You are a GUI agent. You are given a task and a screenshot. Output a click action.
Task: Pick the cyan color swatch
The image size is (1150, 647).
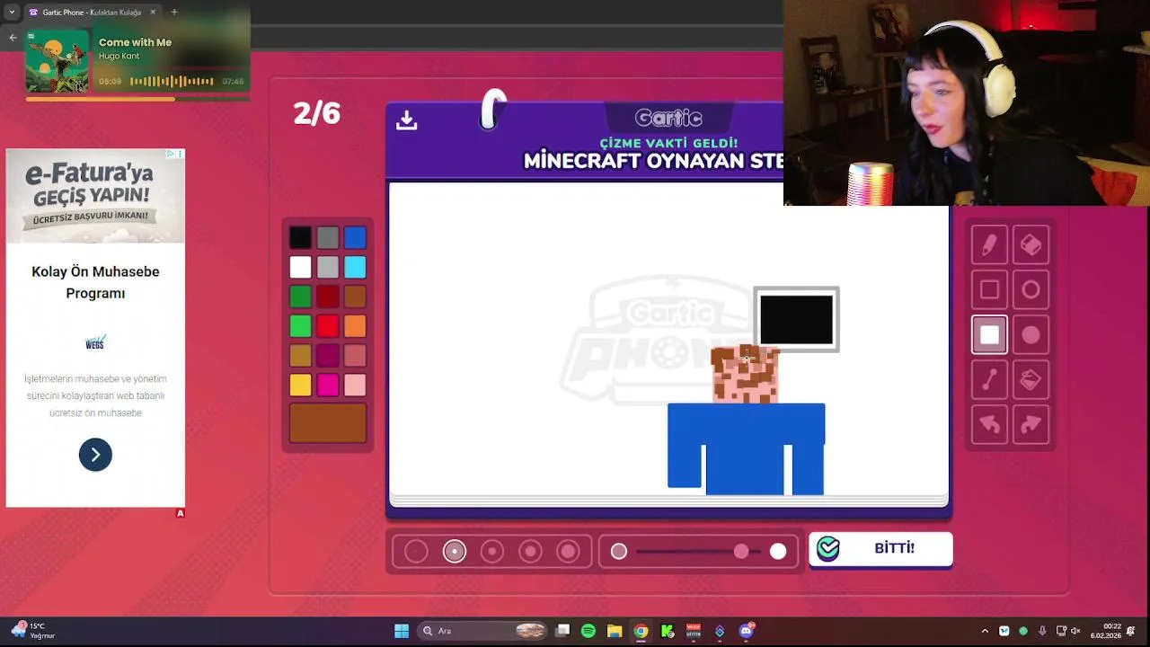[355, 267]
